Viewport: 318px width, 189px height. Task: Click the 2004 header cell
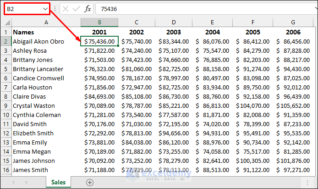point(212,32)
